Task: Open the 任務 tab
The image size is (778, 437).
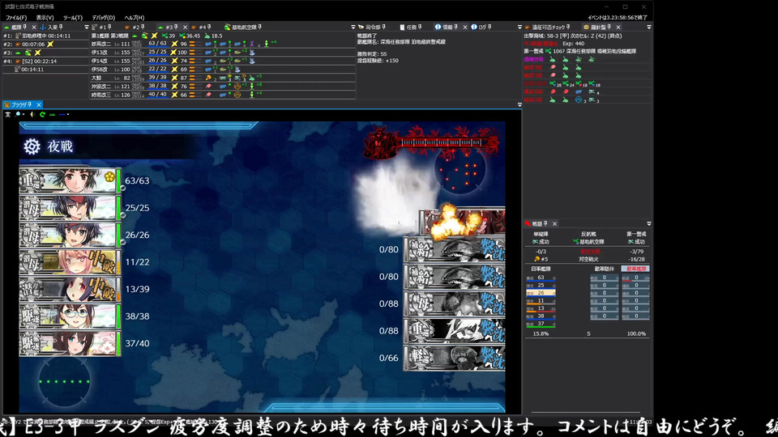Action: coord(411,28)
